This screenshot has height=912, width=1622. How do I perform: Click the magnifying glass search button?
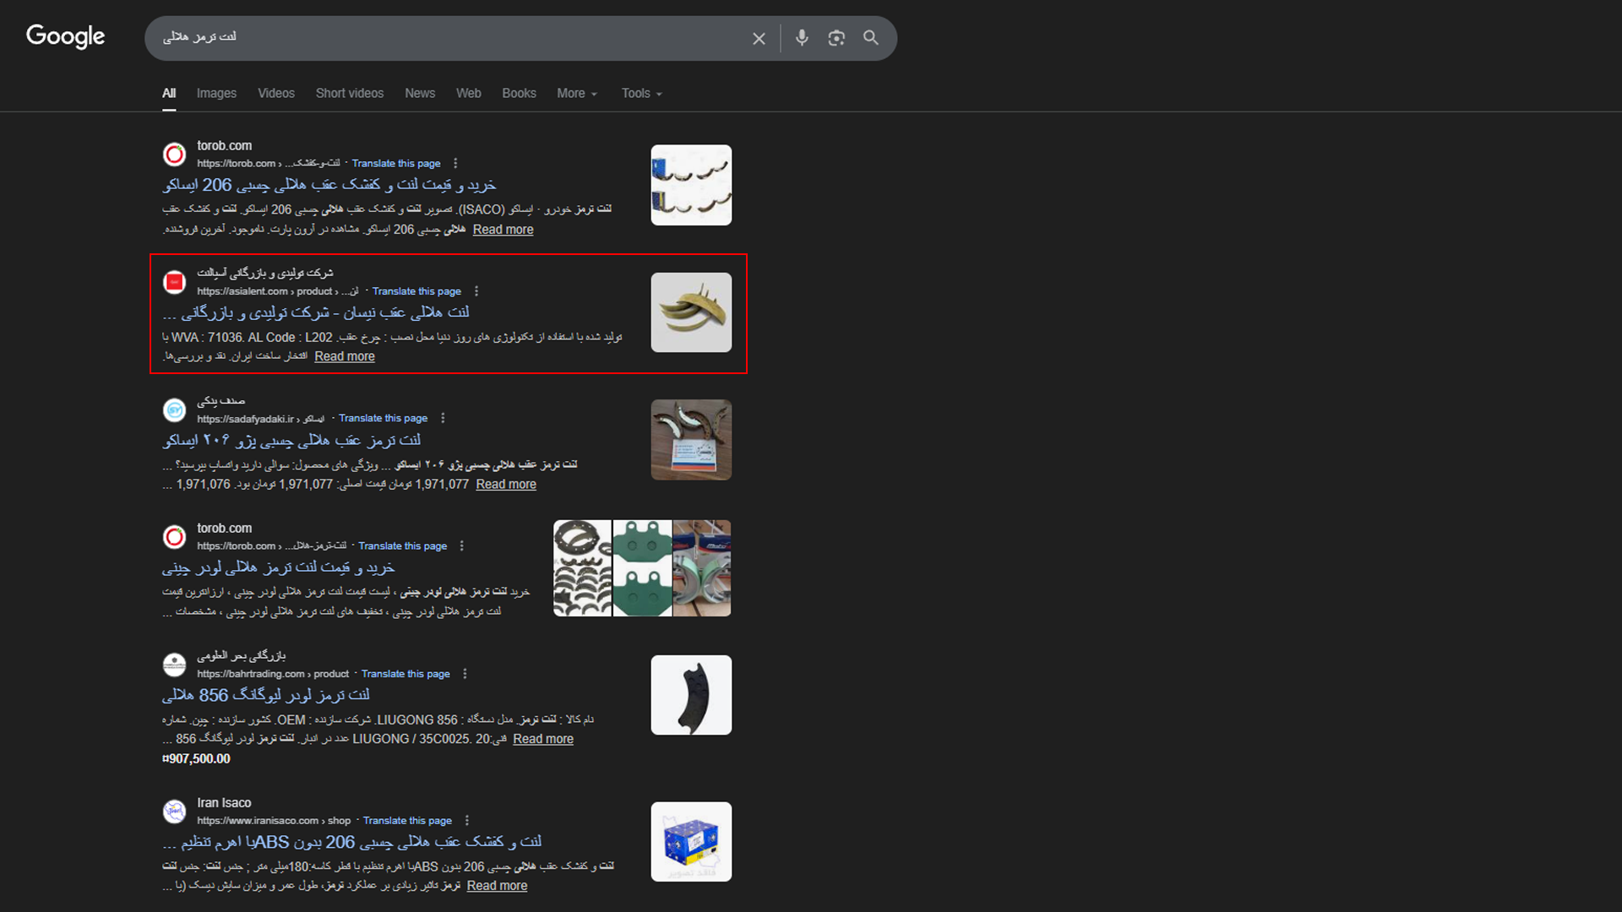click(x=871, y=38)
